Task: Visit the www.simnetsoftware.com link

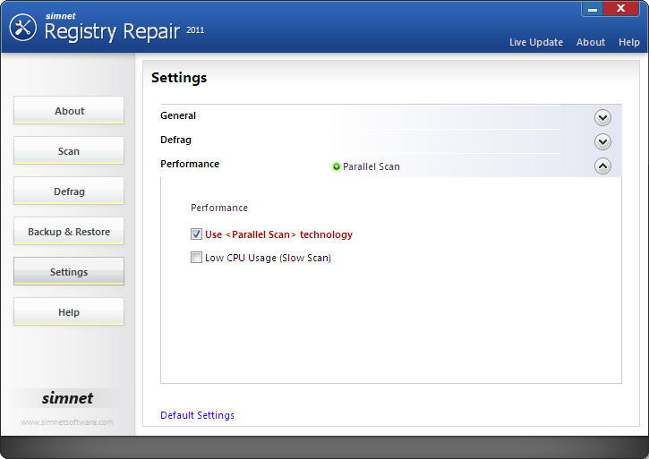Action: pyautogui.click(x=67, y=422)
